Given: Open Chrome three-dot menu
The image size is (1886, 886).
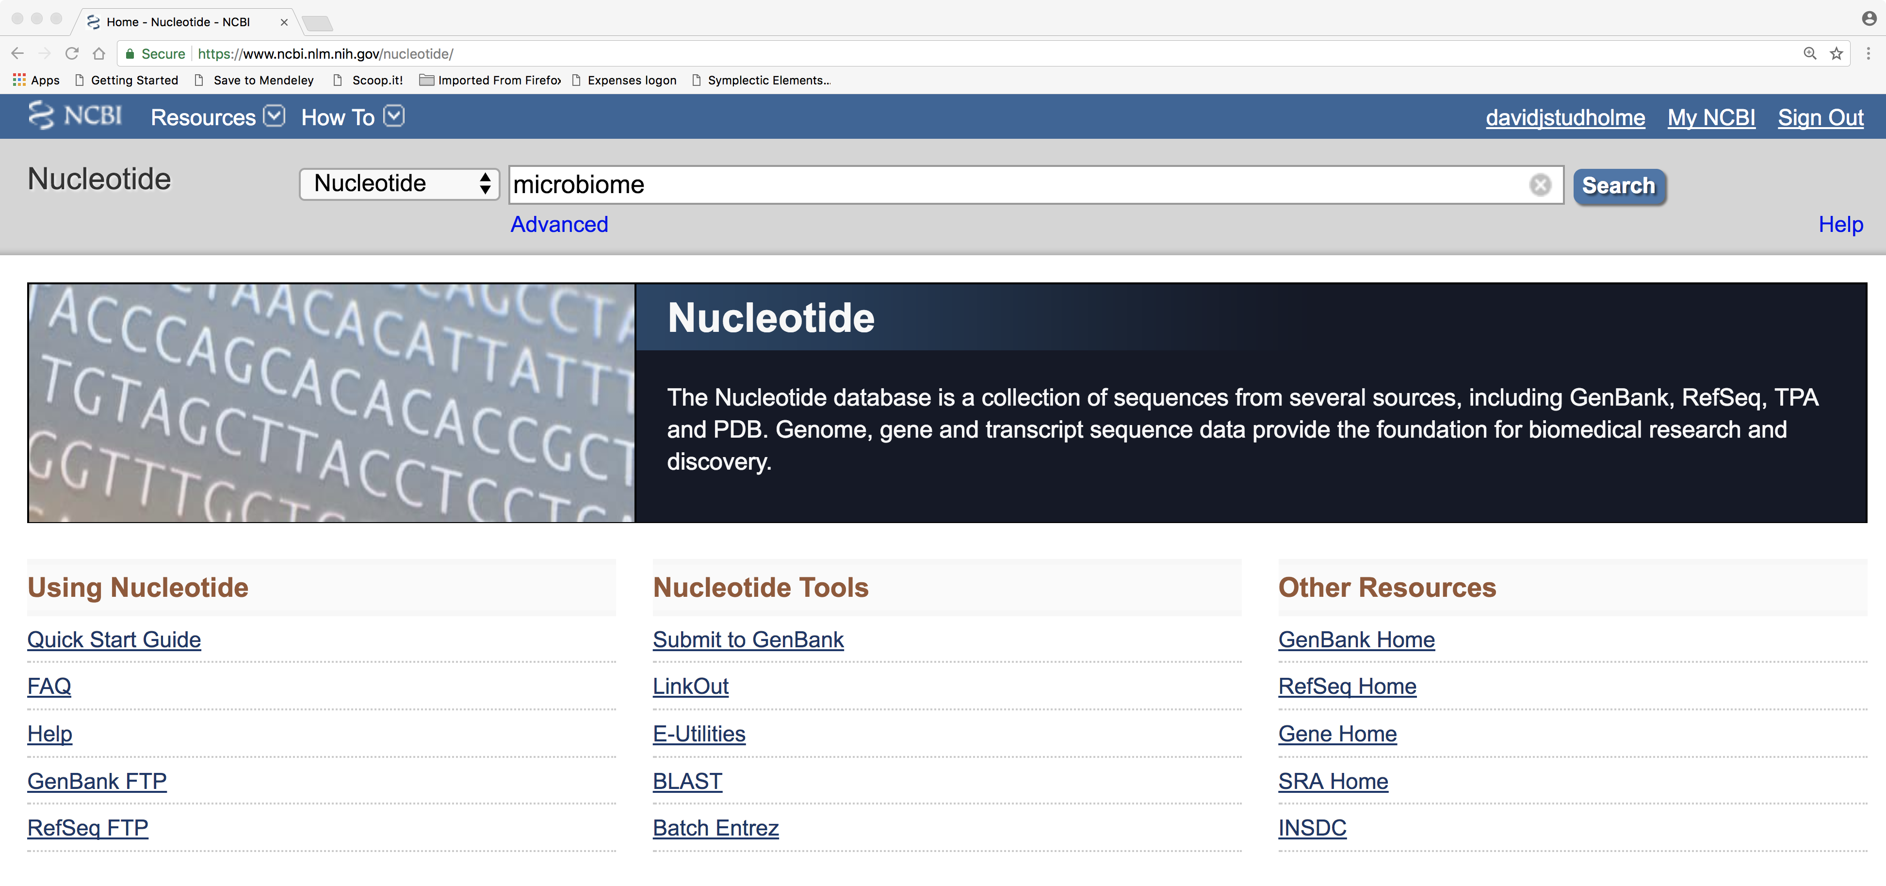Looking at the screenshot, I should [x=1868, y=53].
